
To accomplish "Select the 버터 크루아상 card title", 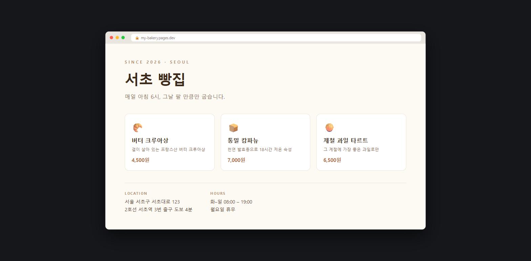I will click(150, 140).
